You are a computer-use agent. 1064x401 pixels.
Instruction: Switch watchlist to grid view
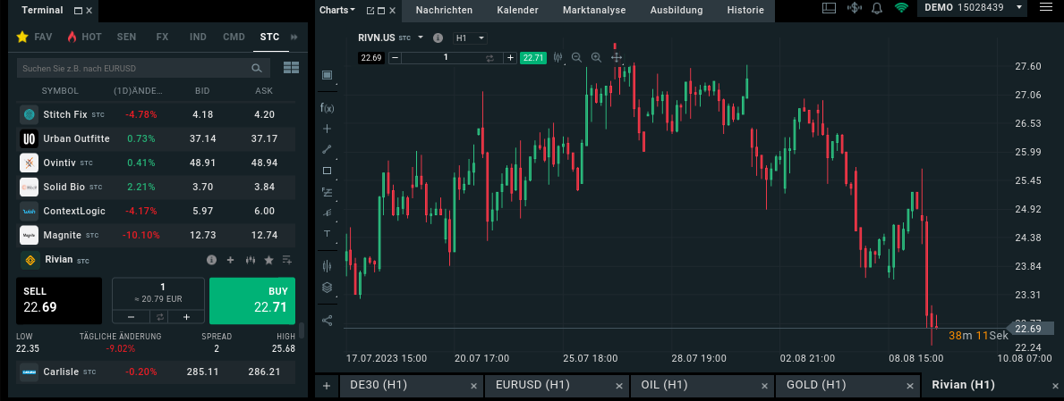[x=291, y=68]
